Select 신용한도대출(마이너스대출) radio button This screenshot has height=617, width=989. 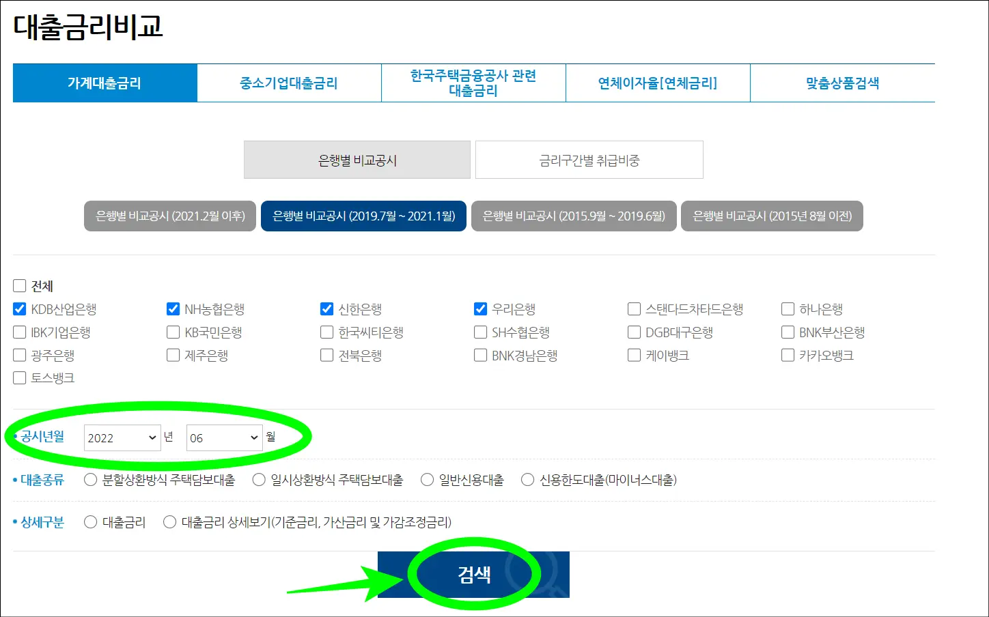pos(527,480)
